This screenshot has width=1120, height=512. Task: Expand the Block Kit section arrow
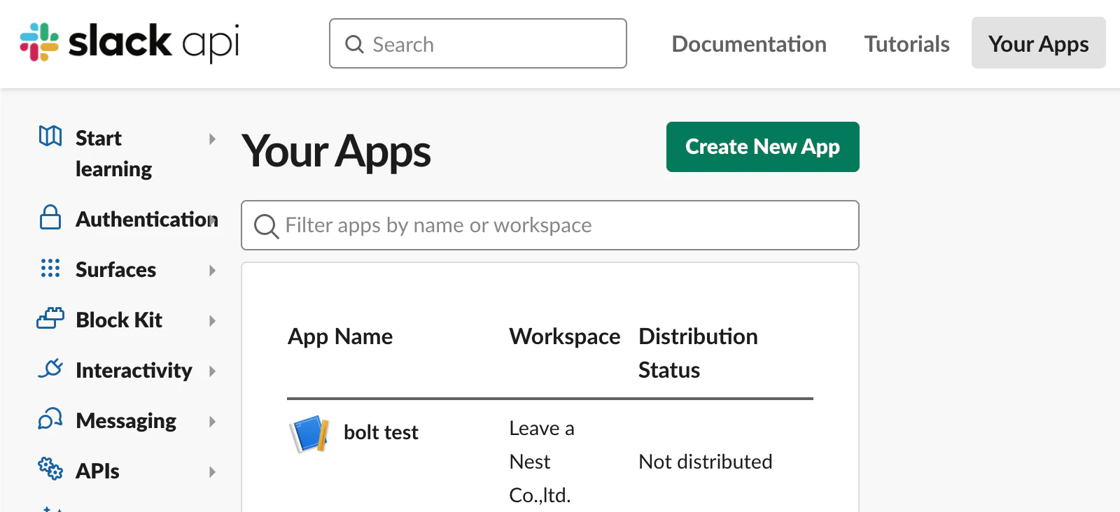coord(212,320)
